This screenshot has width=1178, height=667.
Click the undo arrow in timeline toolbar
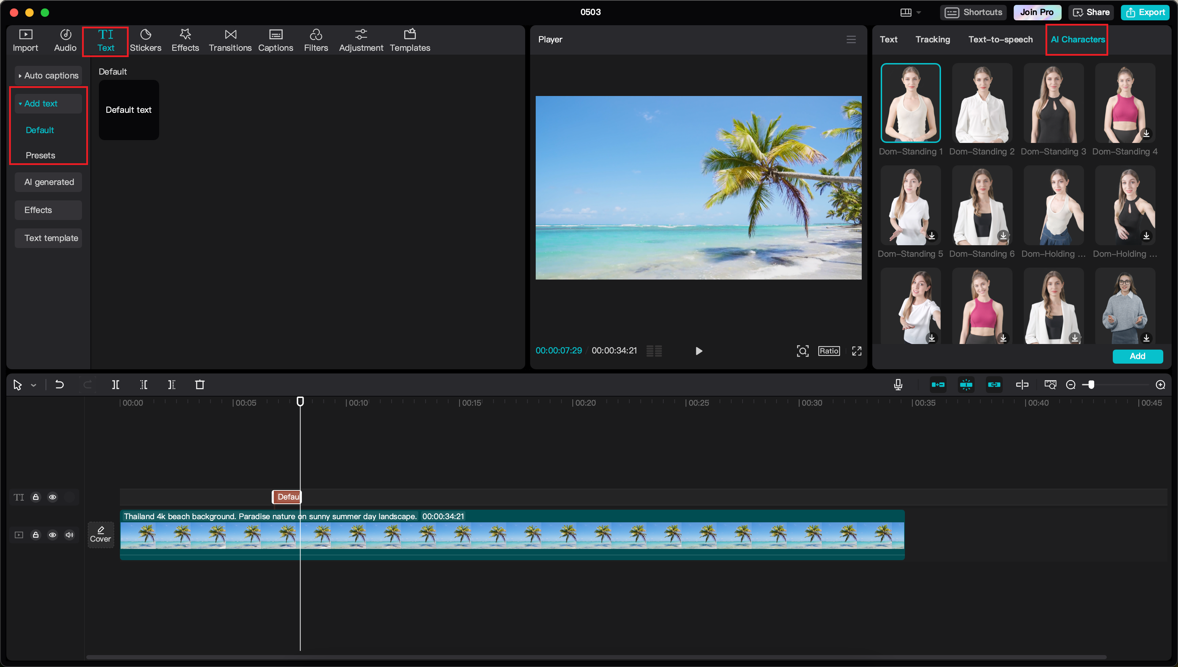(60, 385)
